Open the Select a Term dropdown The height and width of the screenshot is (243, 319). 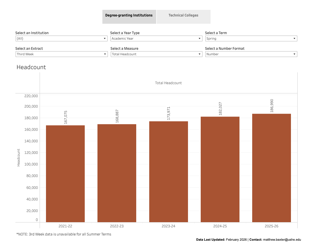251,38
